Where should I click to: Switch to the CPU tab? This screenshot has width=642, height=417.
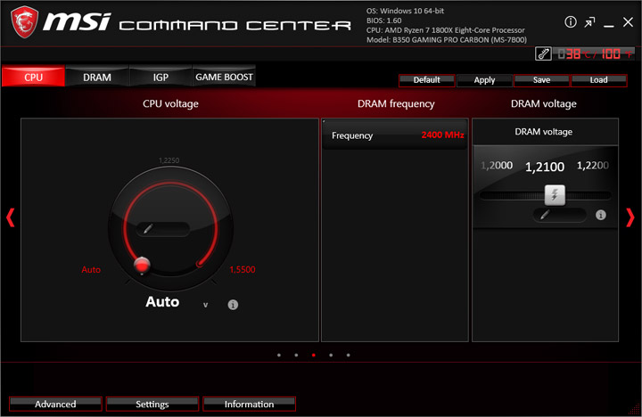click(x=33, y=77)
